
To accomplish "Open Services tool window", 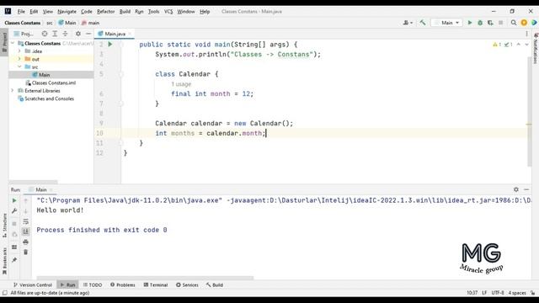I will point(187,284).
